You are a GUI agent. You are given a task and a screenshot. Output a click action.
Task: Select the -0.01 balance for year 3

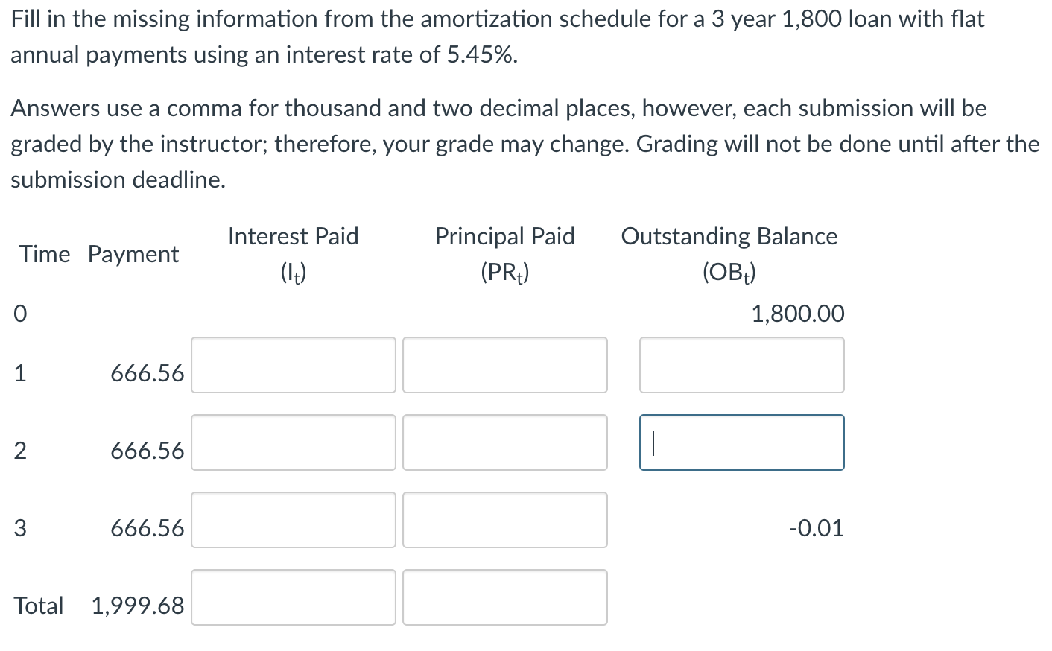point(817,528)
